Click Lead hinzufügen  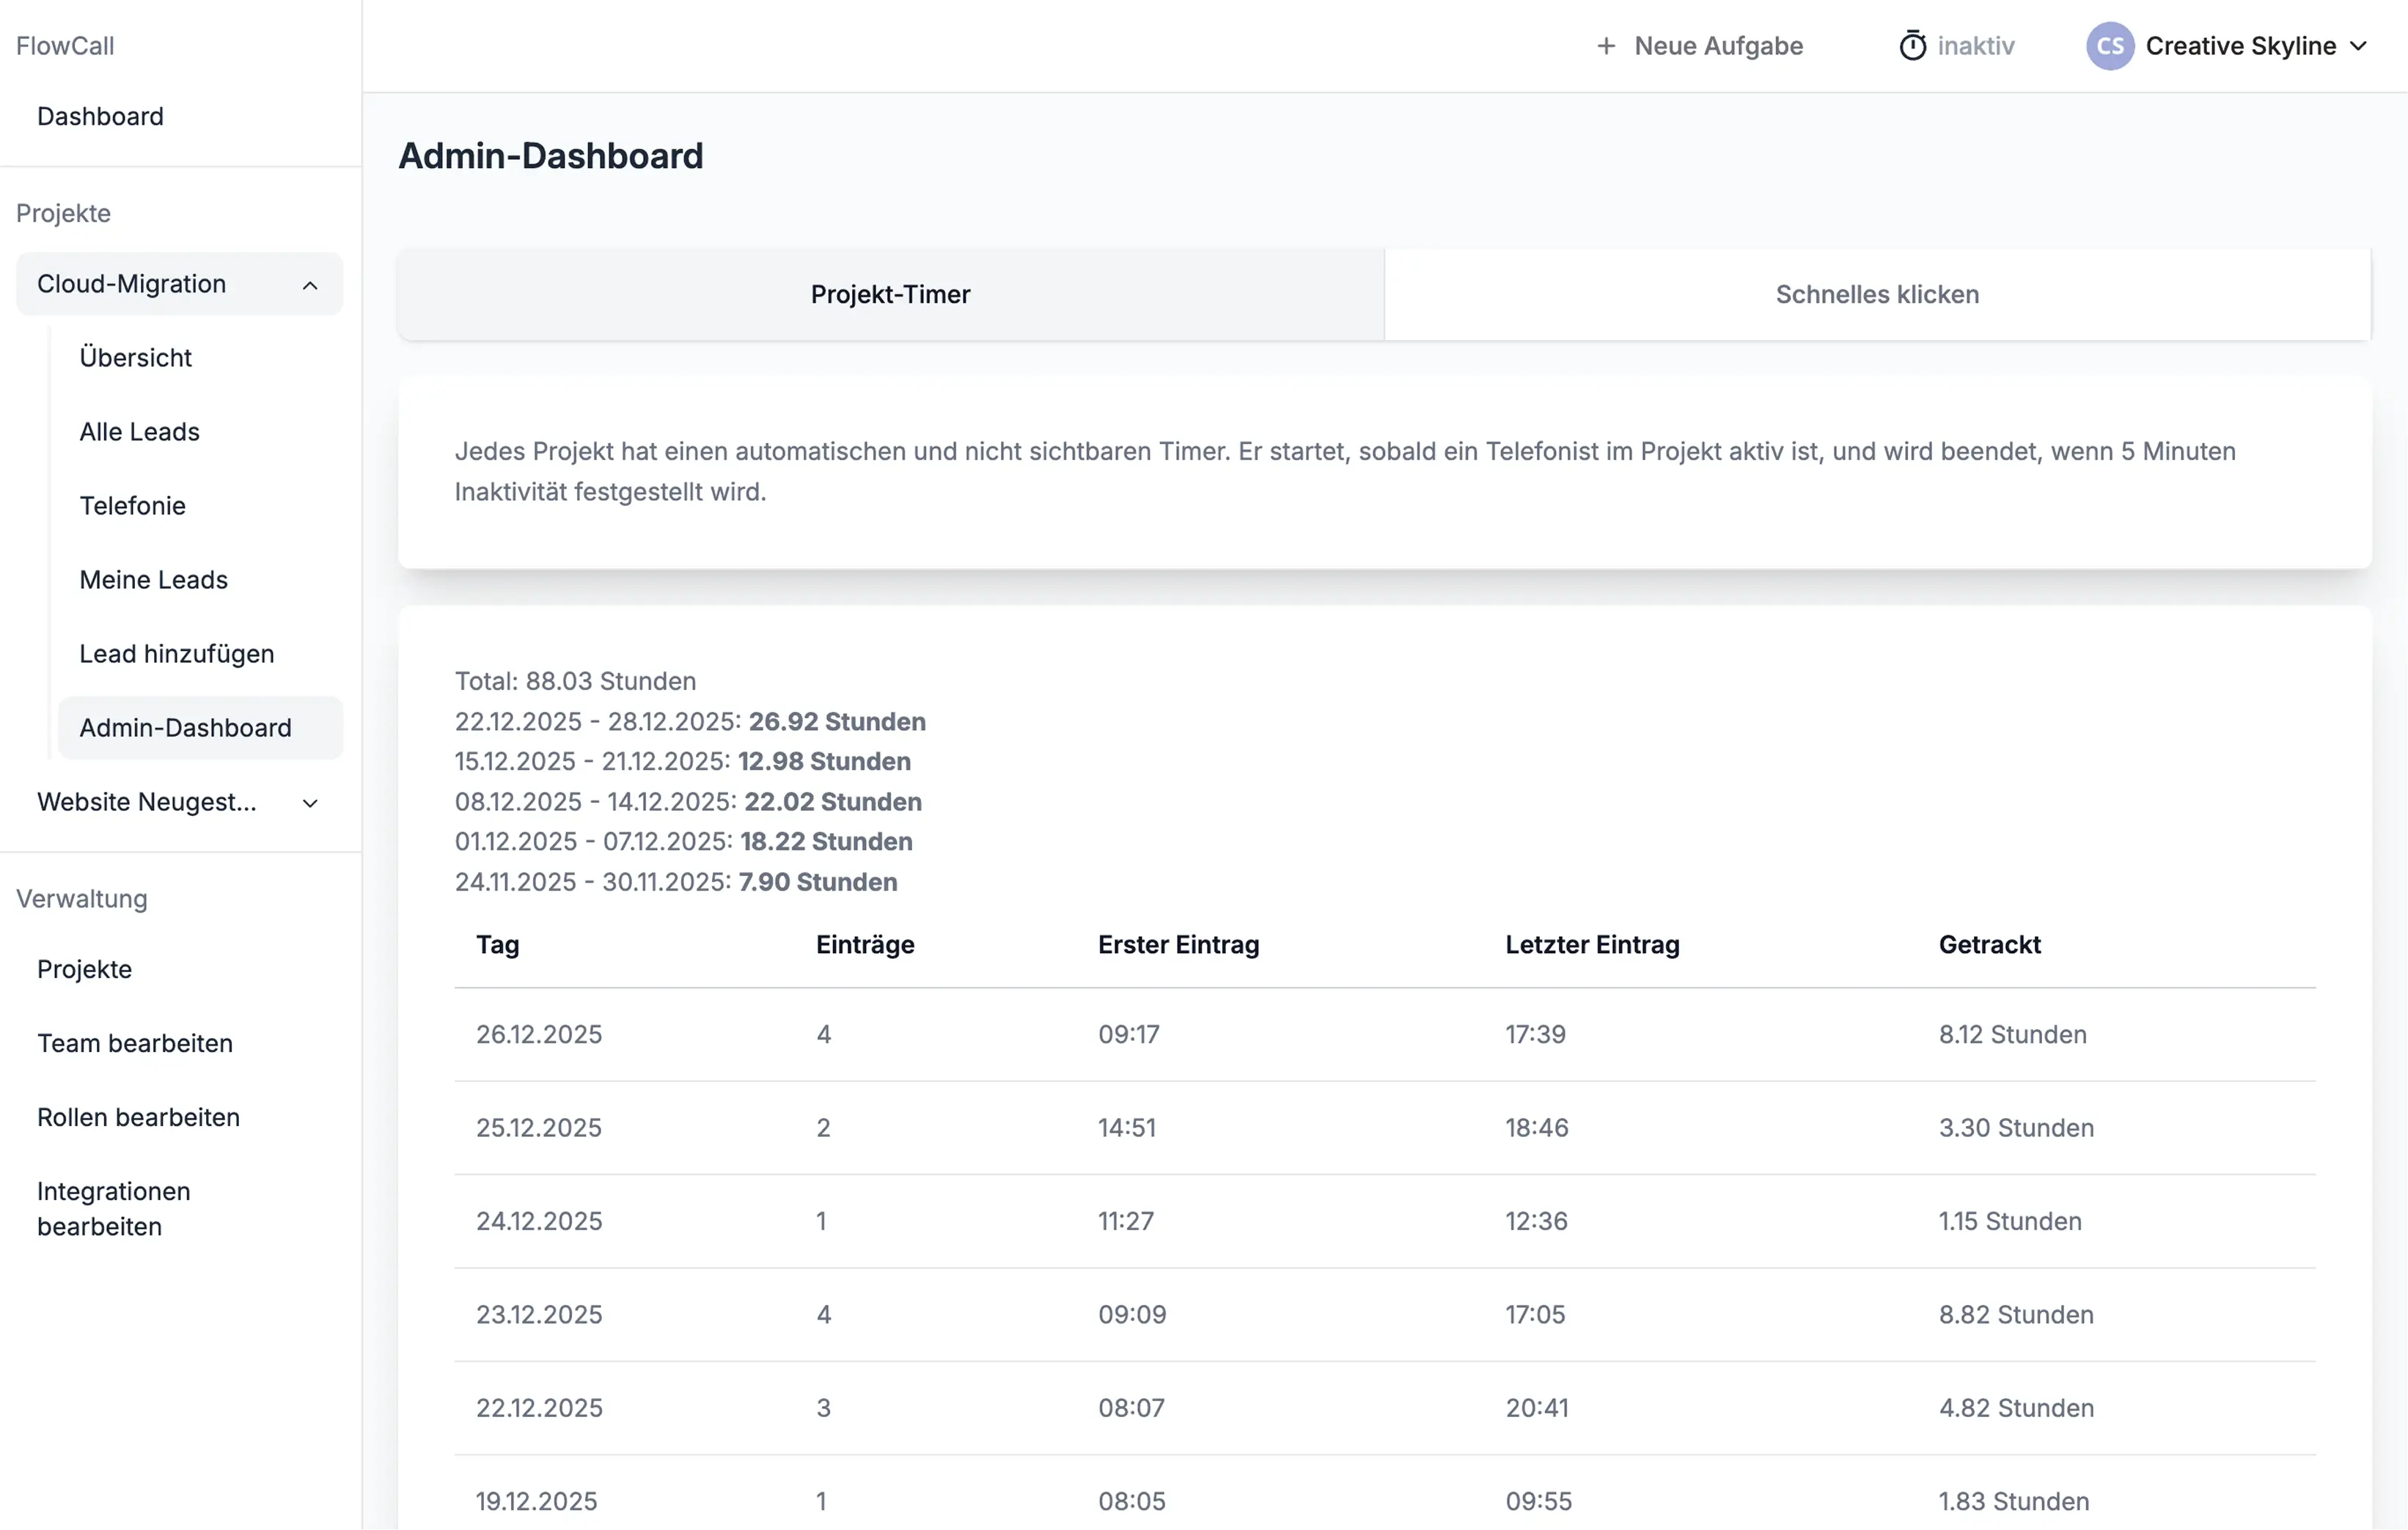(x=176, y=653)
